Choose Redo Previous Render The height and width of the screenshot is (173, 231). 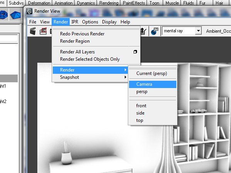[x=96, y=34]
